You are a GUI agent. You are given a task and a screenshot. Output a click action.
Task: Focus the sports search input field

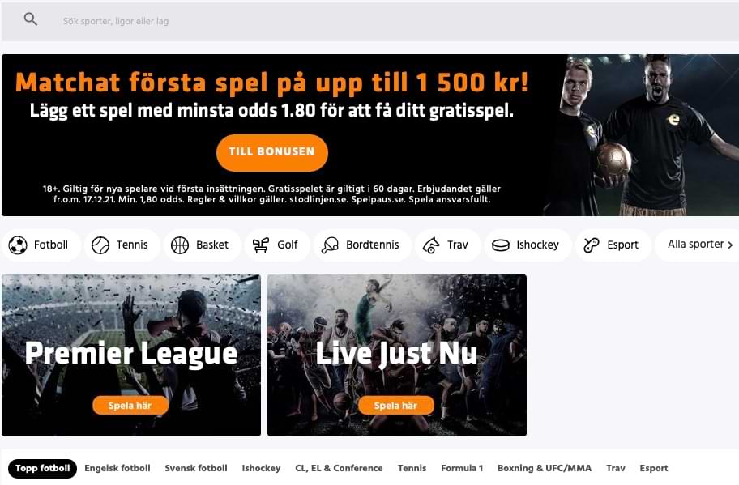(369, 21)
